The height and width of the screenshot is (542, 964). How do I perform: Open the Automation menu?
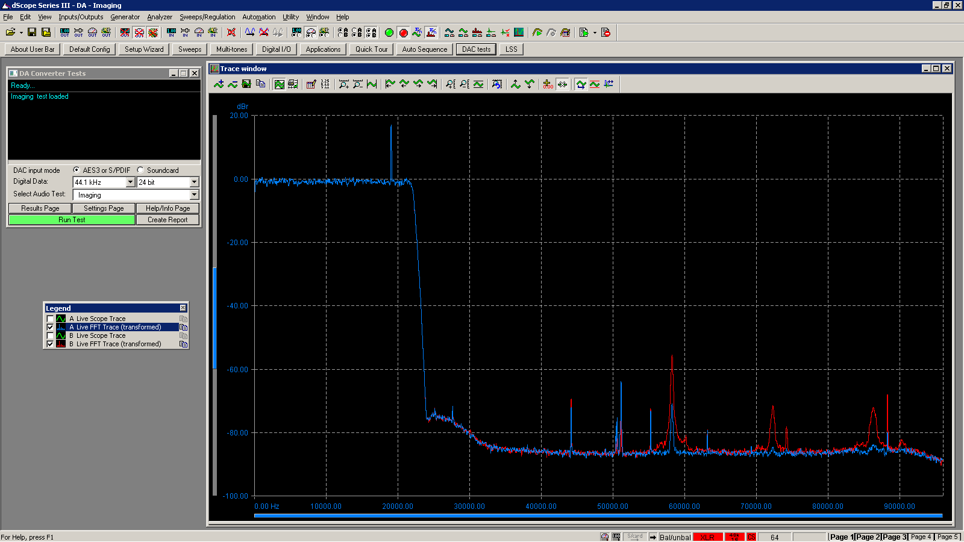click(259, 17)
